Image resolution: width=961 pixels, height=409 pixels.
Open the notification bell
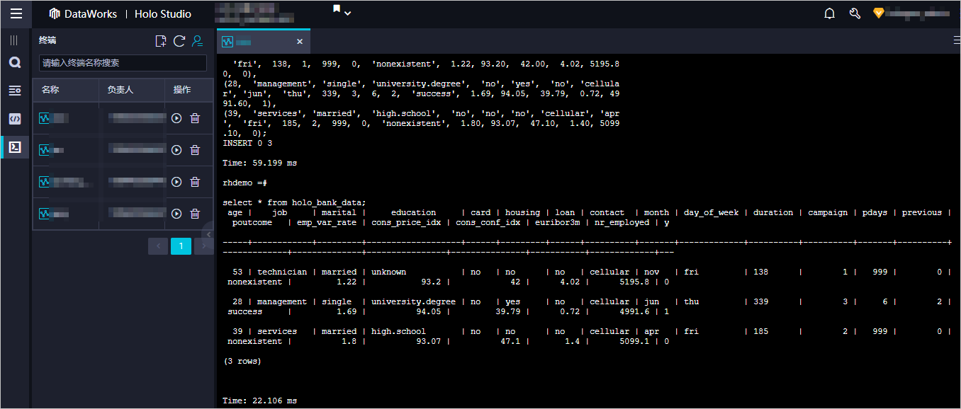click(829, 13)
